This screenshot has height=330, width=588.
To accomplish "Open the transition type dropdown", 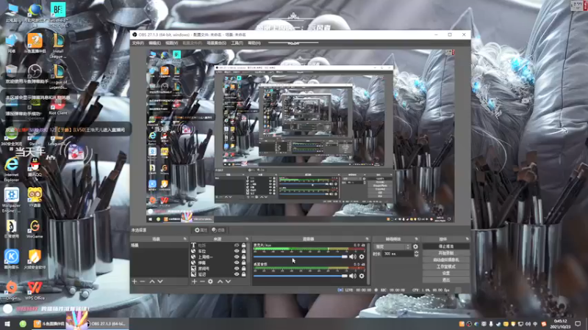I will [392, 247].
